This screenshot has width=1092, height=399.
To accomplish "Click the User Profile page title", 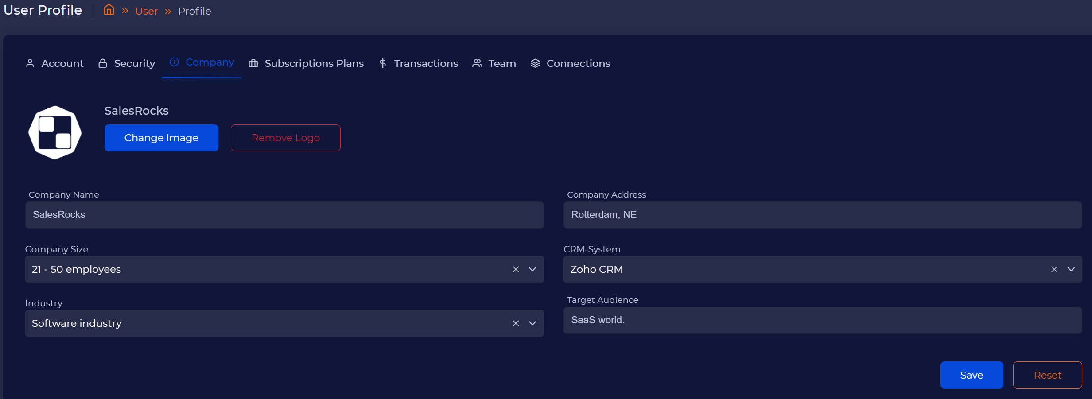I will (43, 10).
